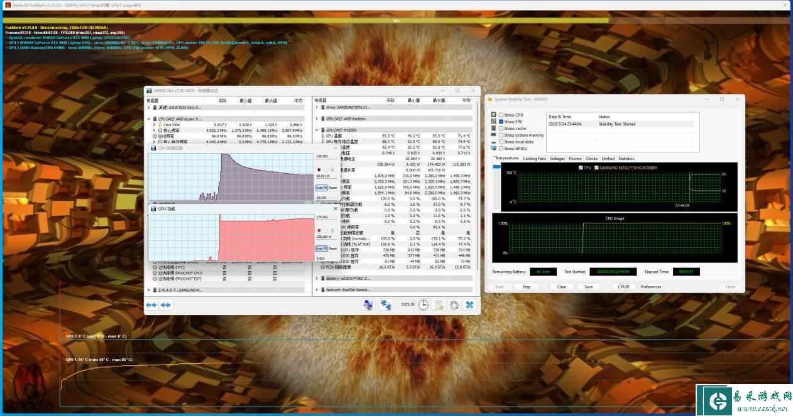Open Powers tab in AIDA64
This screenshot has height=416, width=793.
tap(575, 159)
